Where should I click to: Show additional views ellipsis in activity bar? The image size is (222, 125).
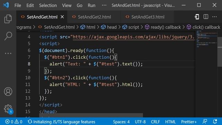tap(8, 53)
